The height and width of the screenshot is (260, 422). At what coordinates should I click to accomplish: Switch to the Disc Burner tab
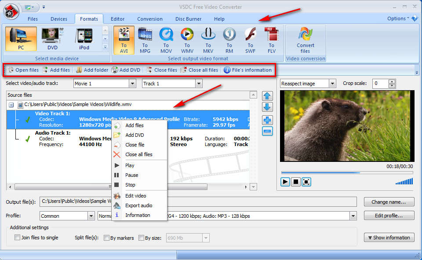(188, 19)
